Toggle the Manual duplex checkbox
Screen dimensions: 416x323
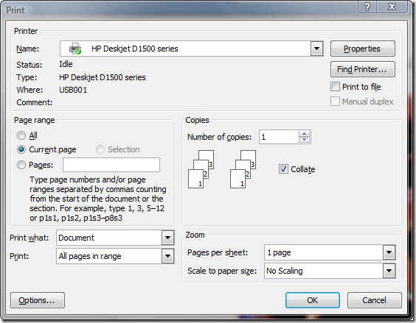click(335, 102)
